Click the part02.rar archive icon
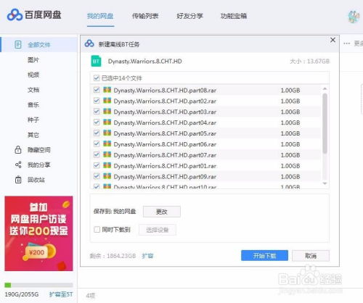The height and width of the screenshot is (303, 363). click(x=107, y=101)
